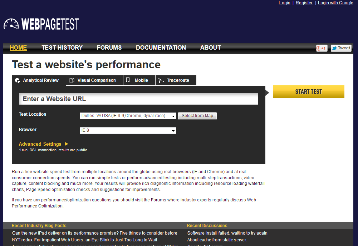Viewport: 358px width, 246px height.
Task: Click the WebPageTest speedometer logo icon
Action: tap(11, 24)
